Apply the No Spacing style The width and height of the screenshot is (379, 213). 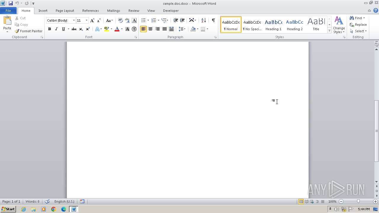click(x=252, y=25)
